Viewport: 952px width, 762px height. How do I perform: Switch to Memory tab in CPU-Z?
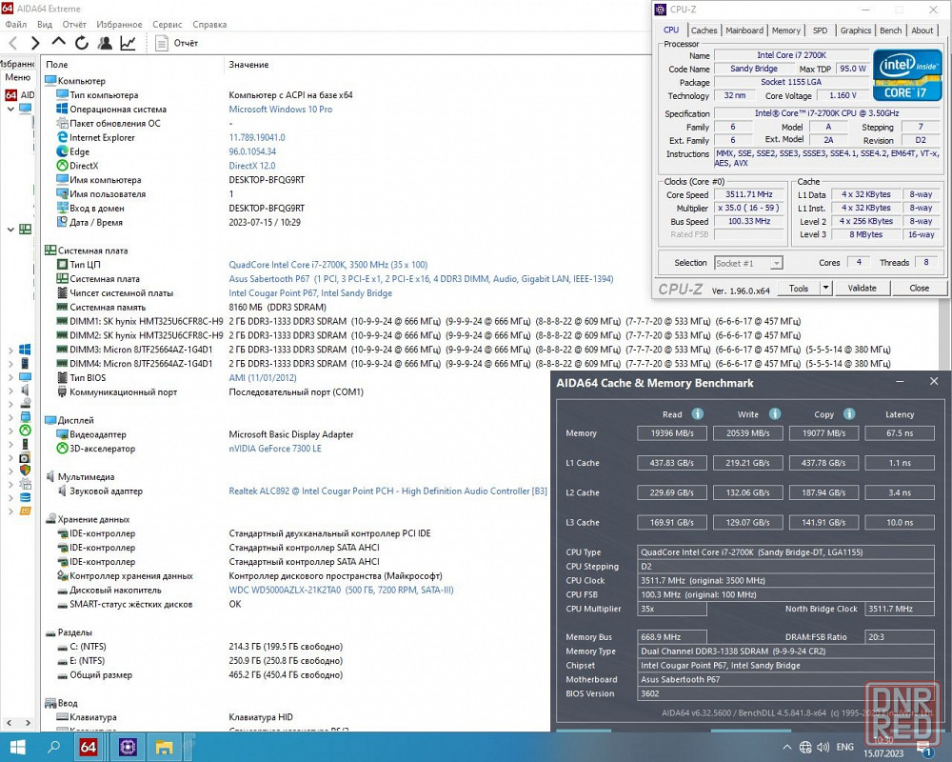pos(786,30)
